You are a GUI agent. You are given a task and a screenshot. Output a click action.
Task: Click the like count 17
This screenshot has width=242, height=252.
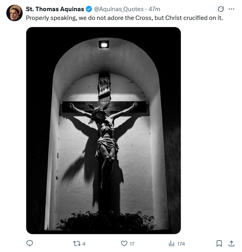click(x=132, y=244)
